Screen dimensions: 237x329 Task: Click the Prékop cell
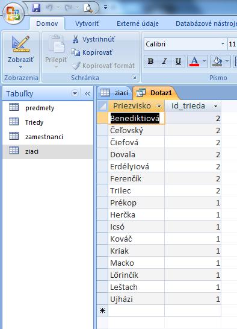pos(137,202)
